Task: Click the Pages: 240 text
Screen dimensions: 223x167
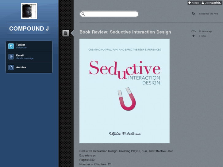Action: point(87,160)
